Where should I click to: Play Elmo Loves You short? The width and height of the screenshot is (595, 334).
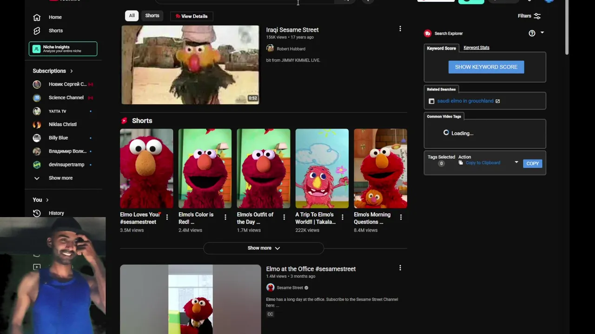coord(146,168)
